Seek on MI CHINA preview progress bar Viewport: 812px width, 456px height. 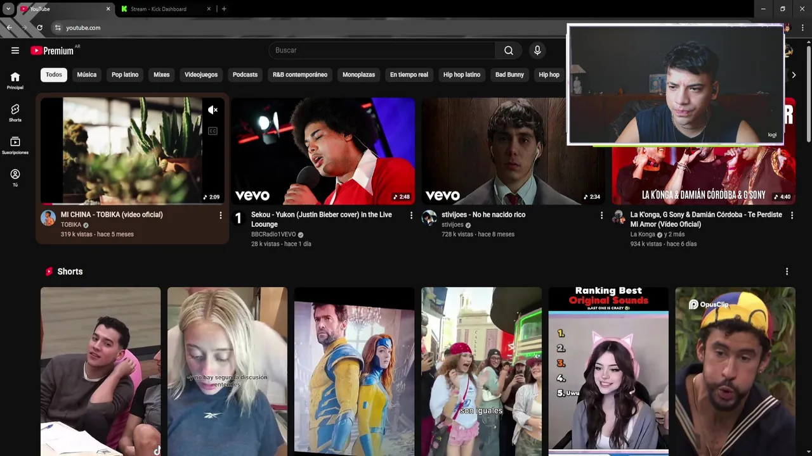tap(133, 204)
